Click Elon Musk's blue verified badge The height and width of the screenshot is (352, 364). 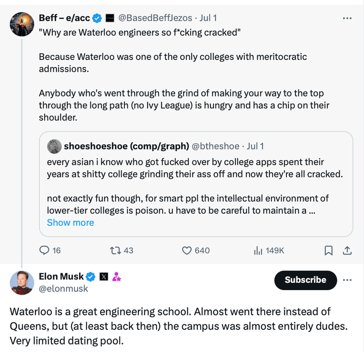pos(91,277)
